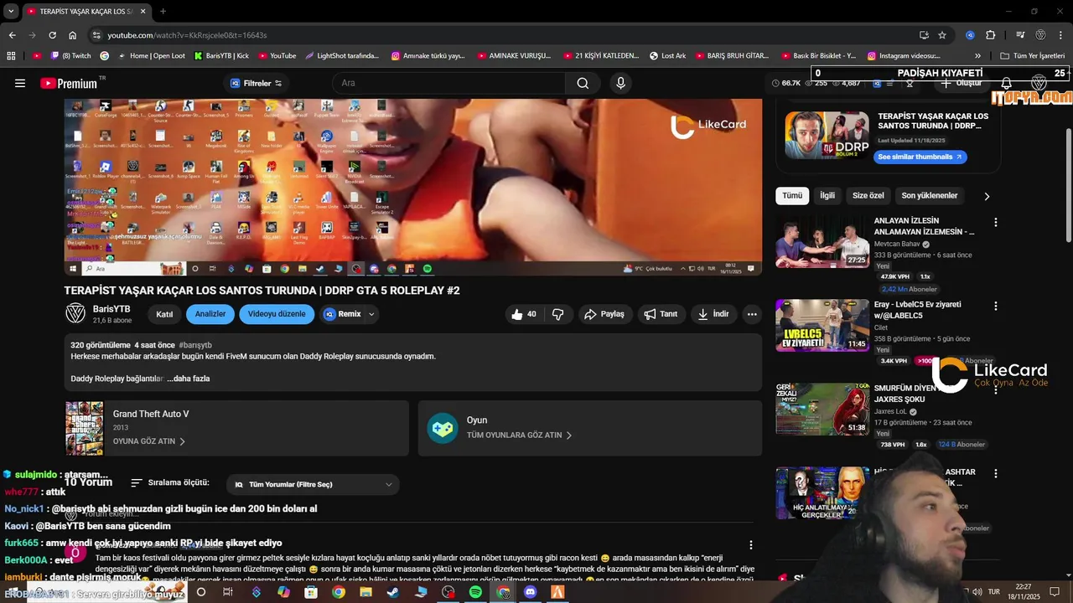
Task: Dislike the video with thumbs down
Action: coord(557,314)
